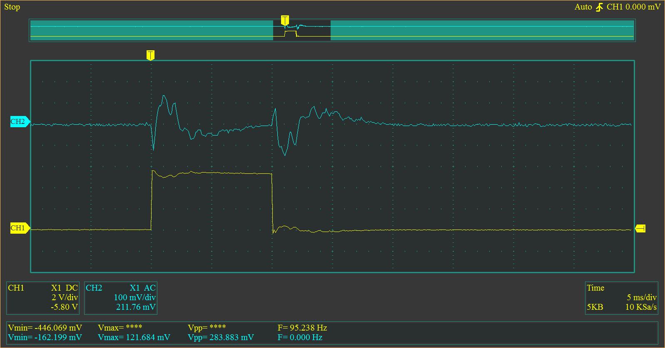Click the Vpp= **** measurement for CH1

(x=207, y=328)
